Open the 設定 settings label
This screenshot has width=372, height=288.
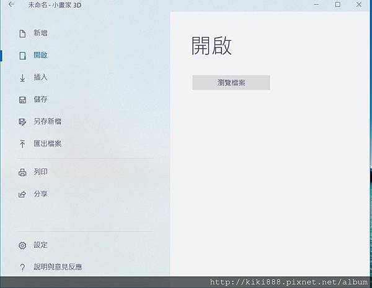point(40,245)
